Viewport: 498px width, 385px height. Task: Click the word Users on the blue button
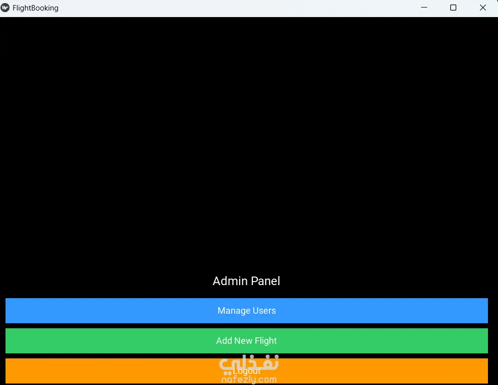pyautogui.click(x=264, y=311)
